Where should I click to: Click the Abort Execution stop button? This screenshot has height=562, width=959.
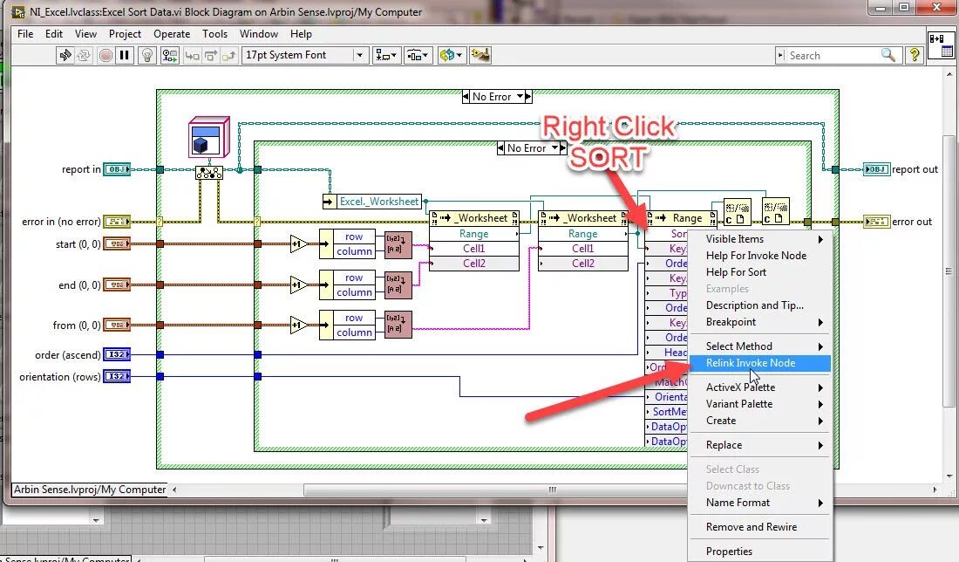pos(105,56)
